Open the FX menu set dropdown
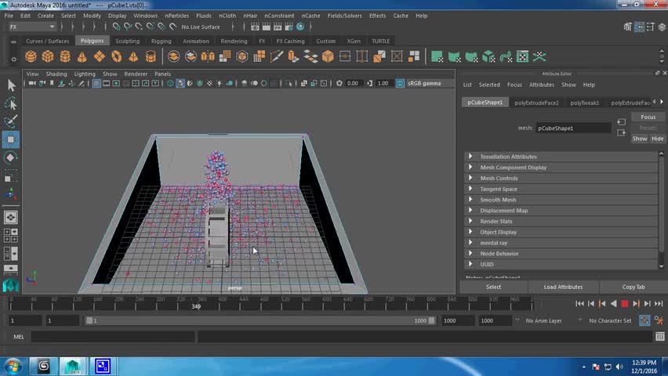This screenshot has height=376, width=668. tap(31, 27)
